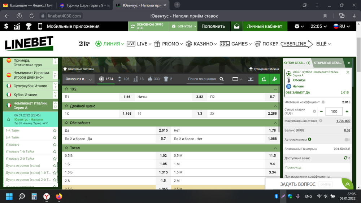
Task: Open the ЛИНИЯ menu
Action: tap(110, 44)
